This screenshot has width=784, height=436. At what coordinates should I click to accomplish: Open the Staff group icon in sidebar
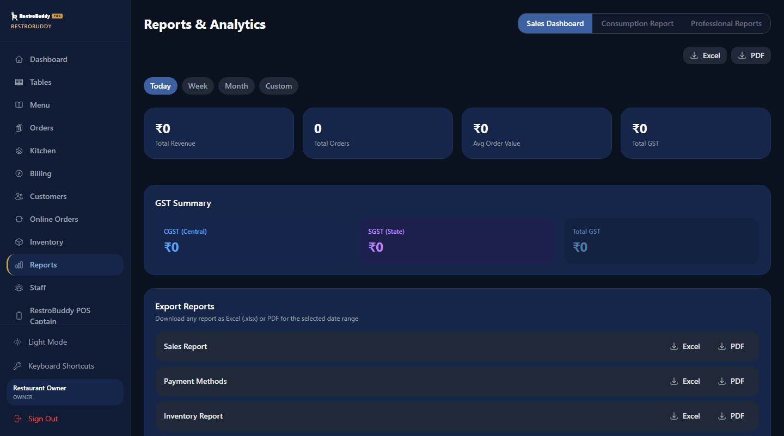coord(19,288)
